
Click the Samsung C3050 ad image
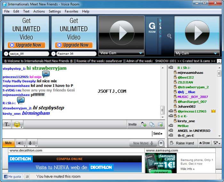(x=161, y=163)
